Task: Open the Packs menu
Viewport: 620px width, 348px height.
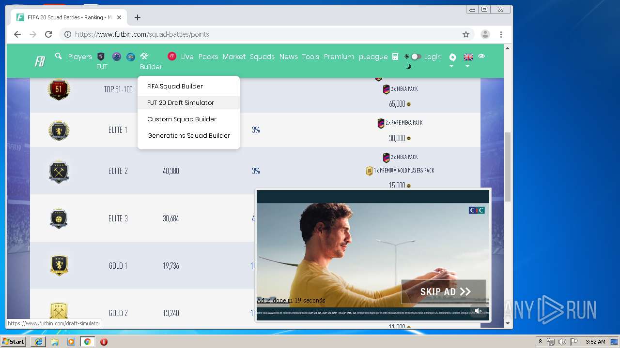Action: coord(208,57)
